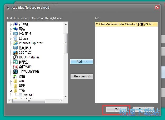The width and height of the screenshot is (165, 120).
Task: Click the 计算机 computer icon
Action: pos(16,24)
